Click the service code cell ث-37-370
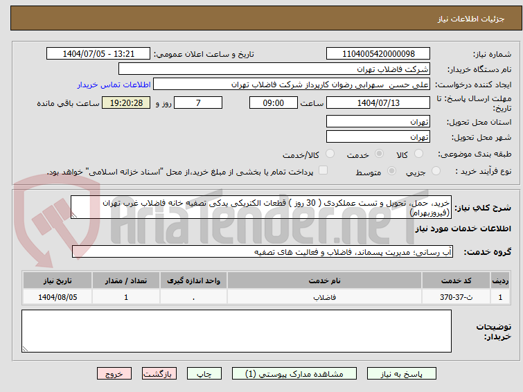The width and height of the screenshot is (523, 392). pyautogui.click(x=456, y=297)
